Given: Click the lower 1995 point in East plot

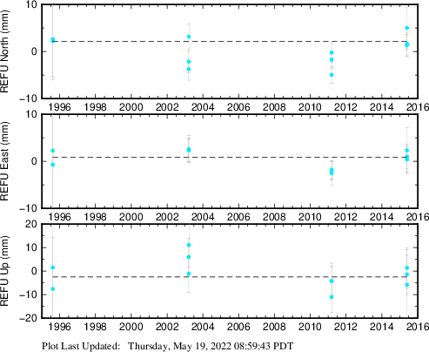Looking at the screenshot, I should (x=53, y=165).
